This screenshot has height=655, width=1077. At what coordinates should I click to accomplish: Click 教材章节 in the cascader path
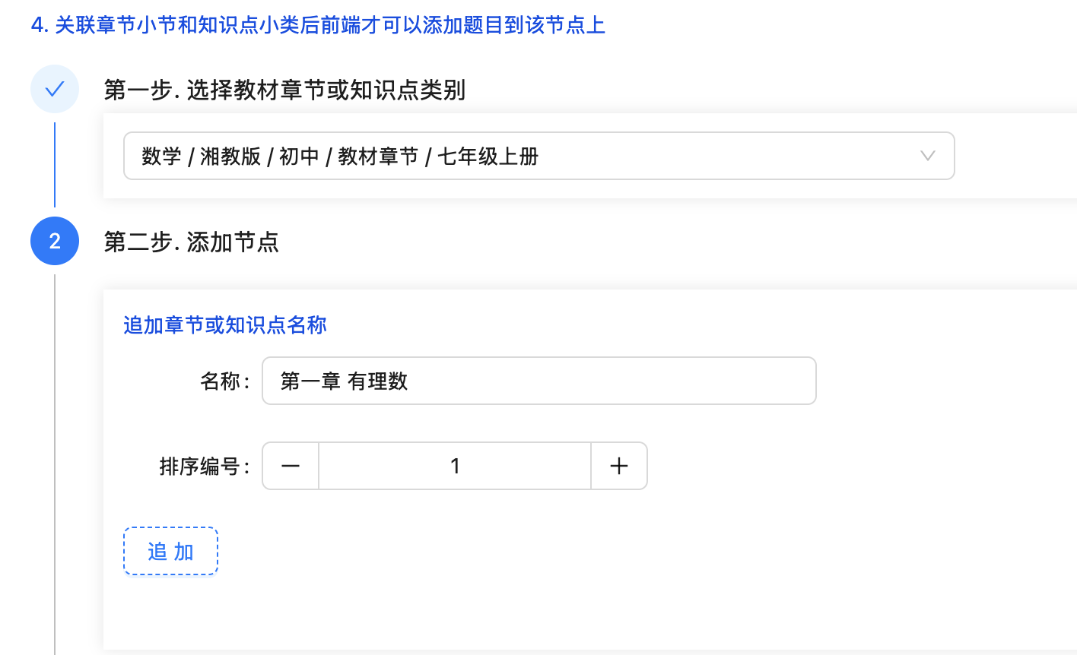378,157
